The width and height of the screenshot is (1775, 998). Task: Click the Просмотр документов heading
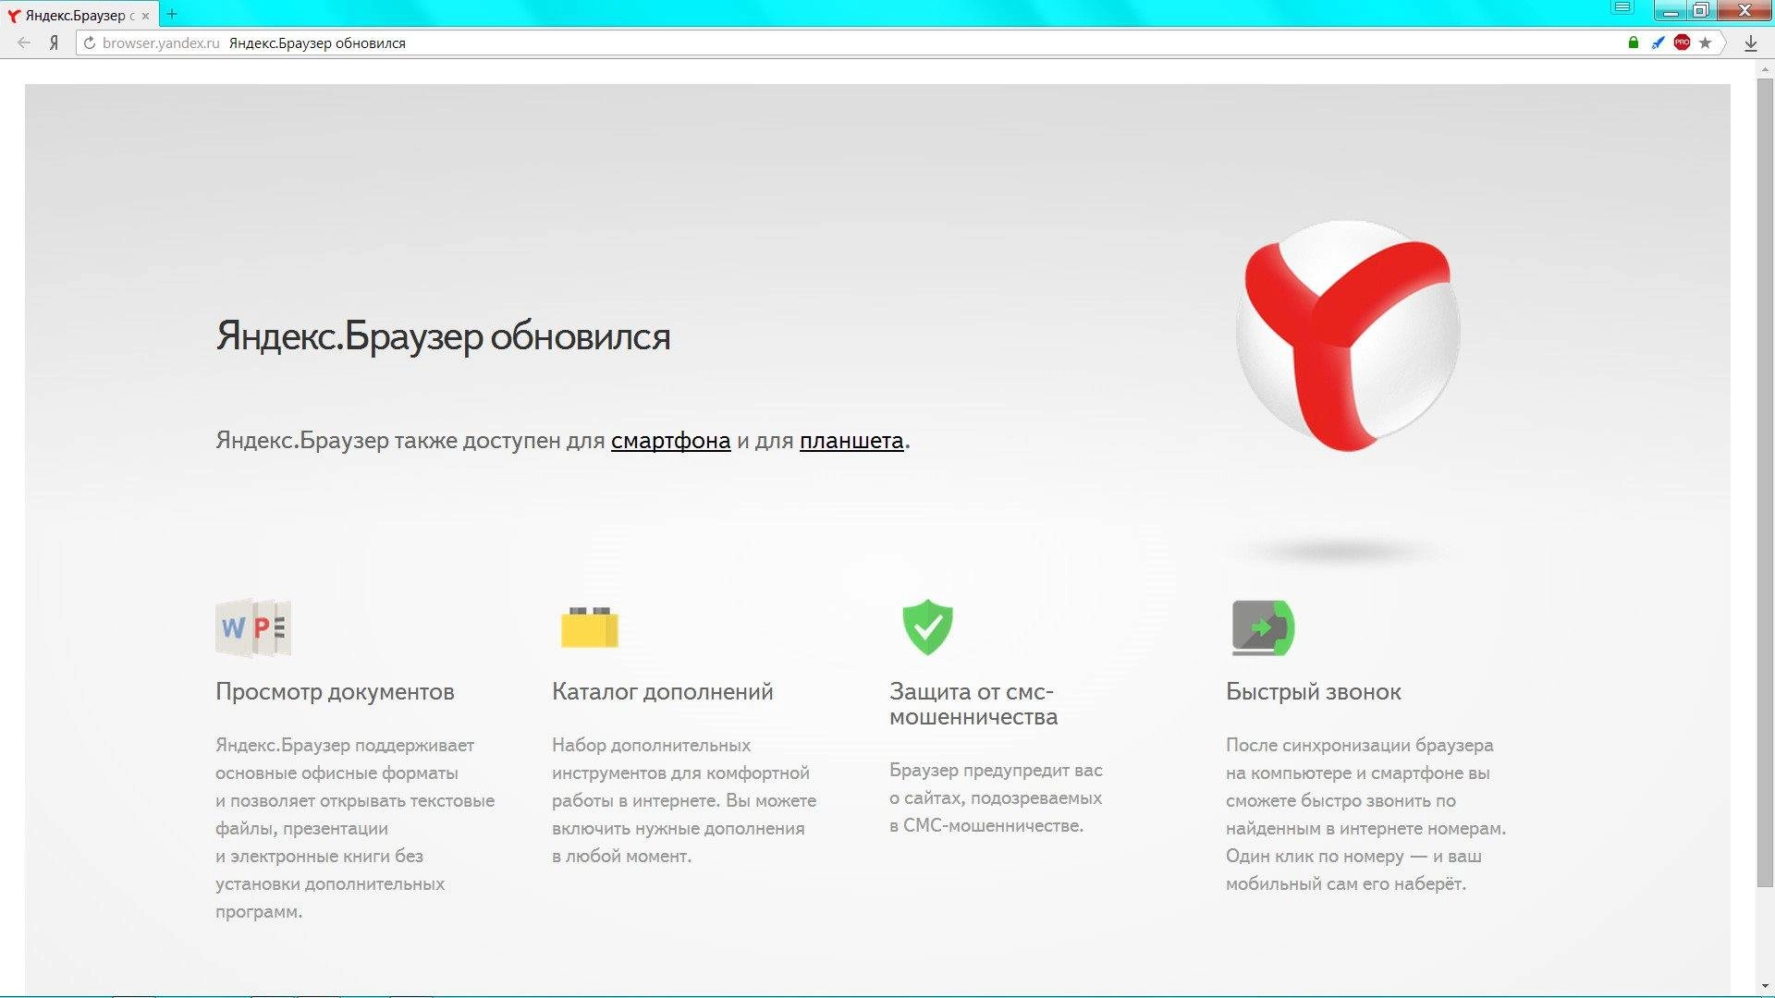pos(335,692)
